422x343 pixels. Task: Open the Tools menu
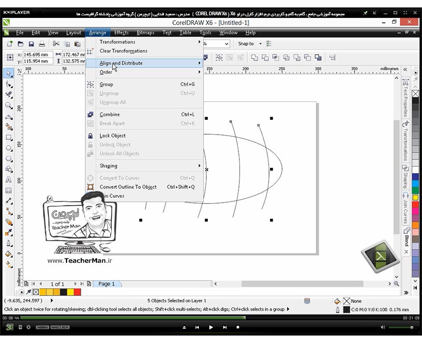point(205,33)
